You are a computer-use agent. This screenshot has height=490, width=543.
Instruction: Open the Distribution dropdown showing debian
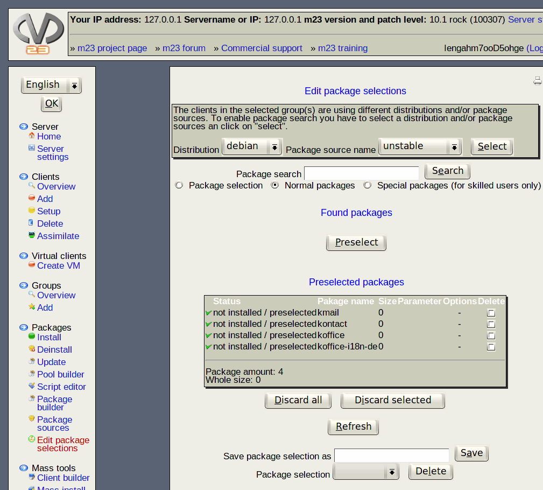pos(252,146)
